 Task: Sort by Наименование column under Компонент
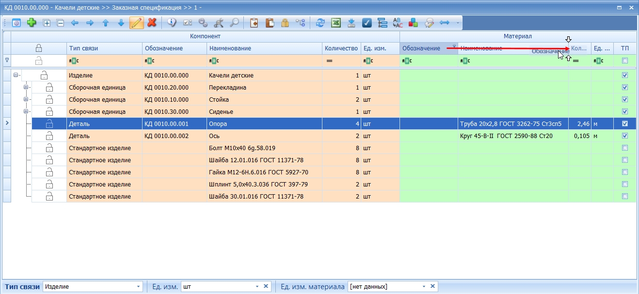tap(264, 48)
